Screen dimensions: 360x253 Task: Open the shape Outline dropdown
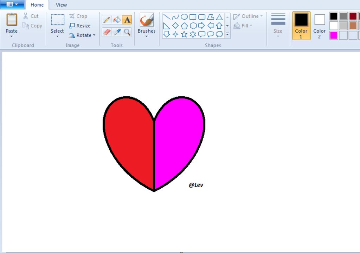pyautogui.click(x=248, y=16)
